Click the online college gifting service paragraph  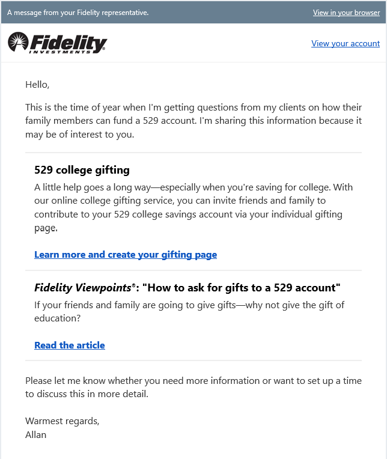(194, 207)
